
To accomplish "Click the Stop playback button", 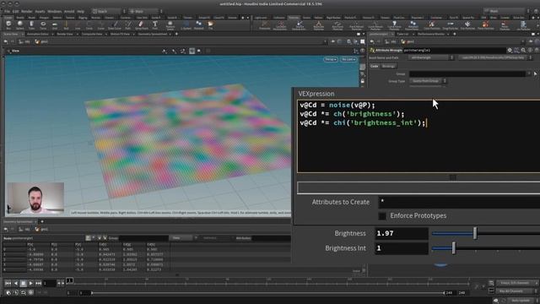I will [x=23, y=284].
